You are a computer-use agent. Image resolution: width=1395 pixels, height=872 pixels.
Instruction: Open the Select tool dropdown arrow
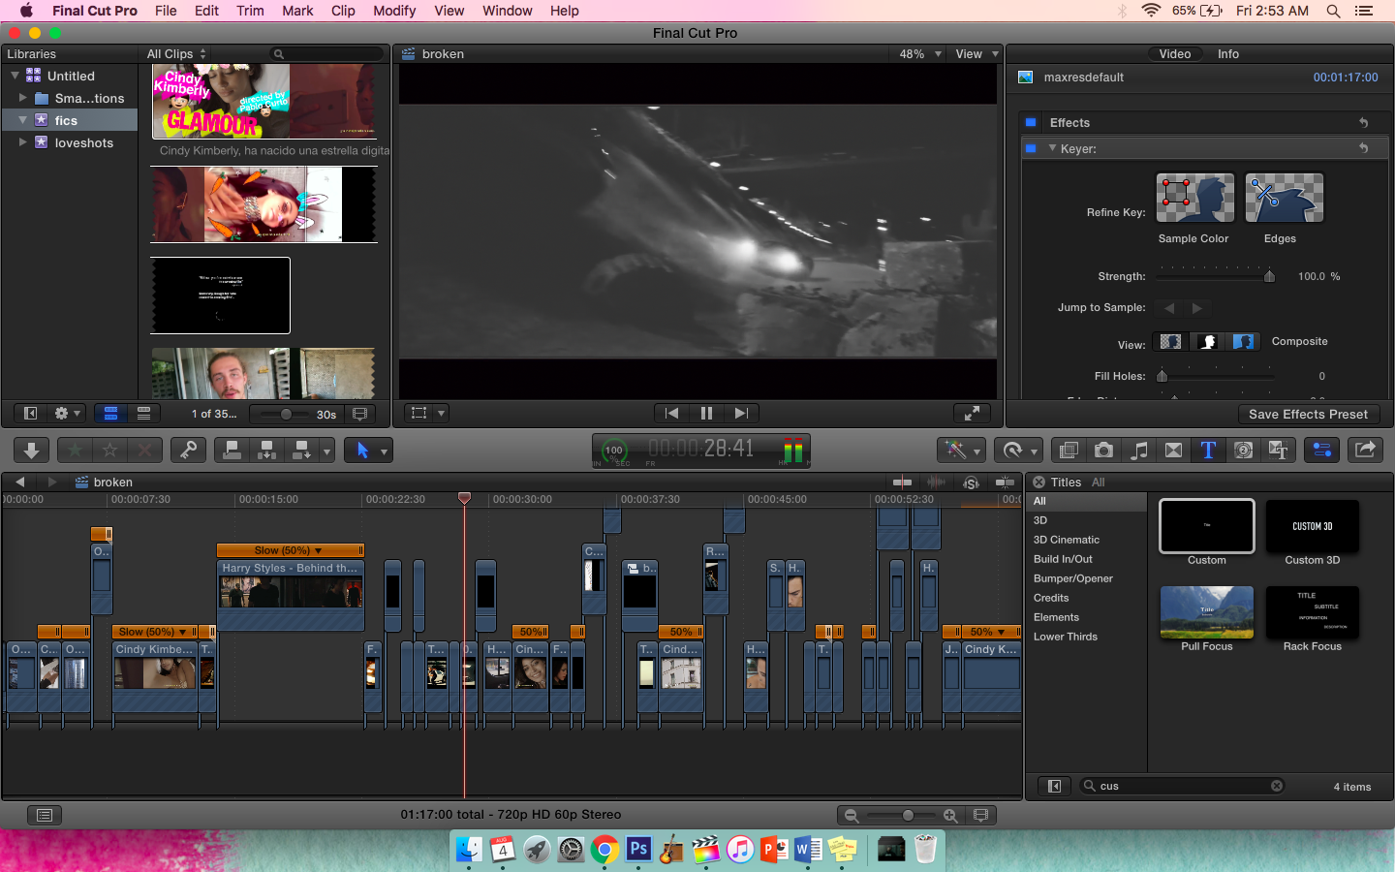tap(384, 452)
